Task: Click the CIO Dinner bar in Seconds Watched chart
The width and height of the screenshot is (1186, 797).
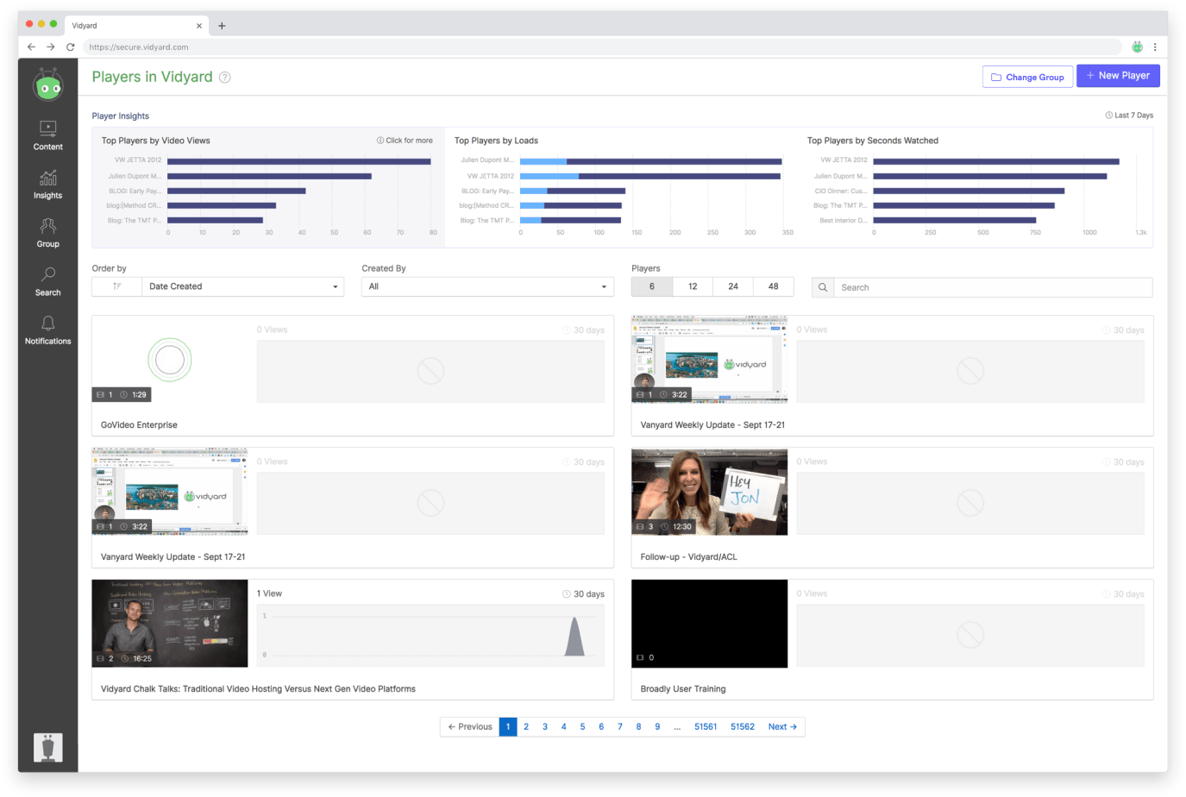Action: [x=969, y=191]
